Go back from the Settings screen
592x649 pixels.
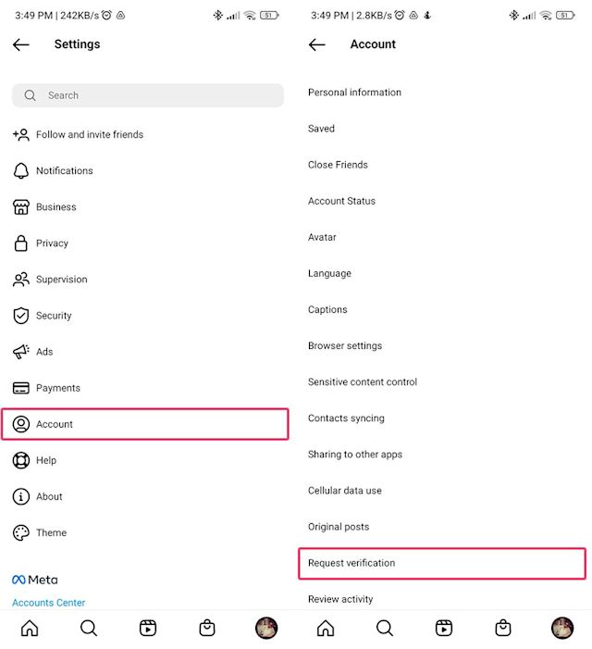(x=21, y=44)
